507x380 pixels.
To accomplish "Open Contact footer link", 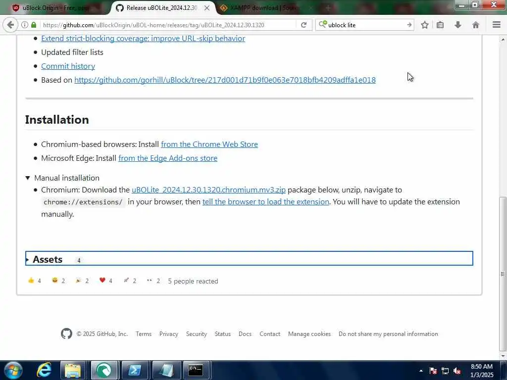I will point(270,334).
